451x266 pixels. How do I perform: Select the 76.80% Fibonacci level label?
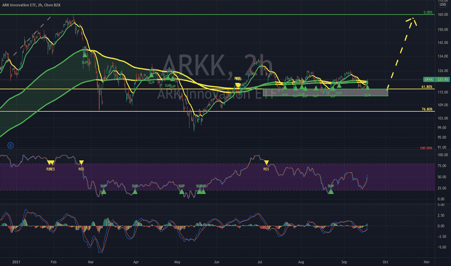coord(427,109)
